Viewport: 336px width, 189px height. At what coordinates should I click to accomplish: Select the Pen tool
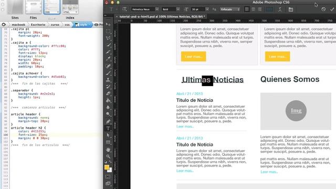tap(108, 121)
